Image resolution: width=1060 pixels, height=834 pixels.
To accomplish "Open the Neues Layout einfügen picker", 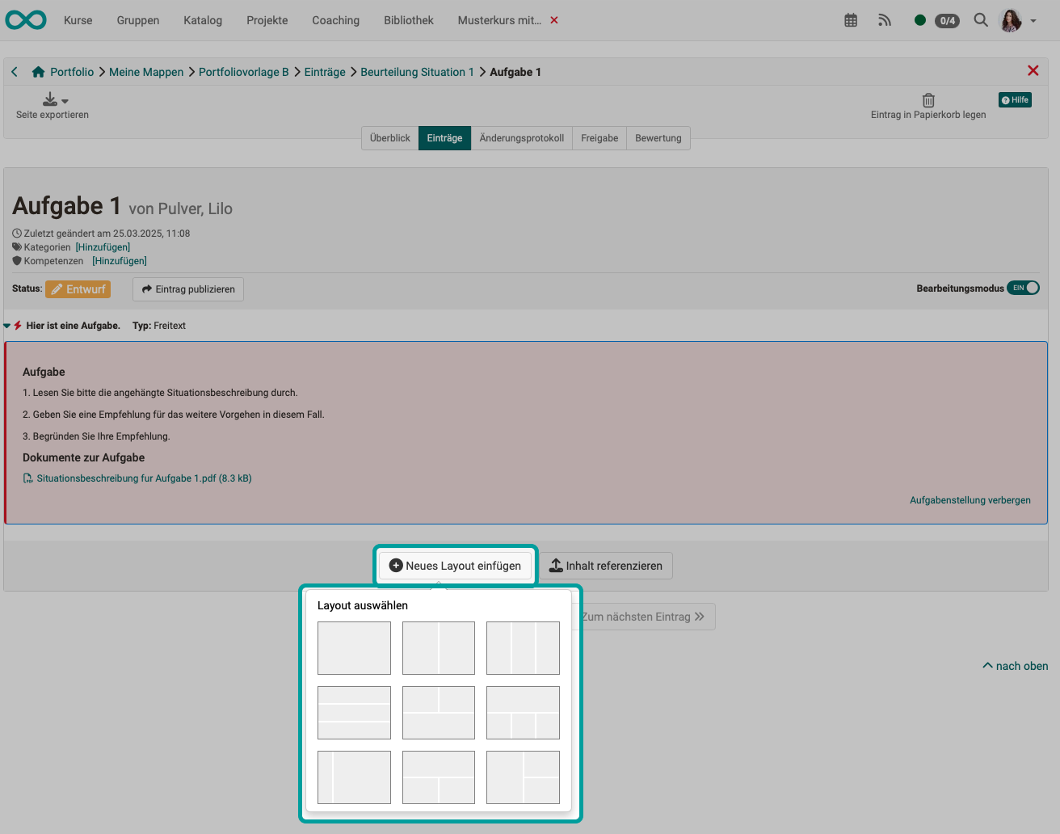I will click(x=455, y=565).
